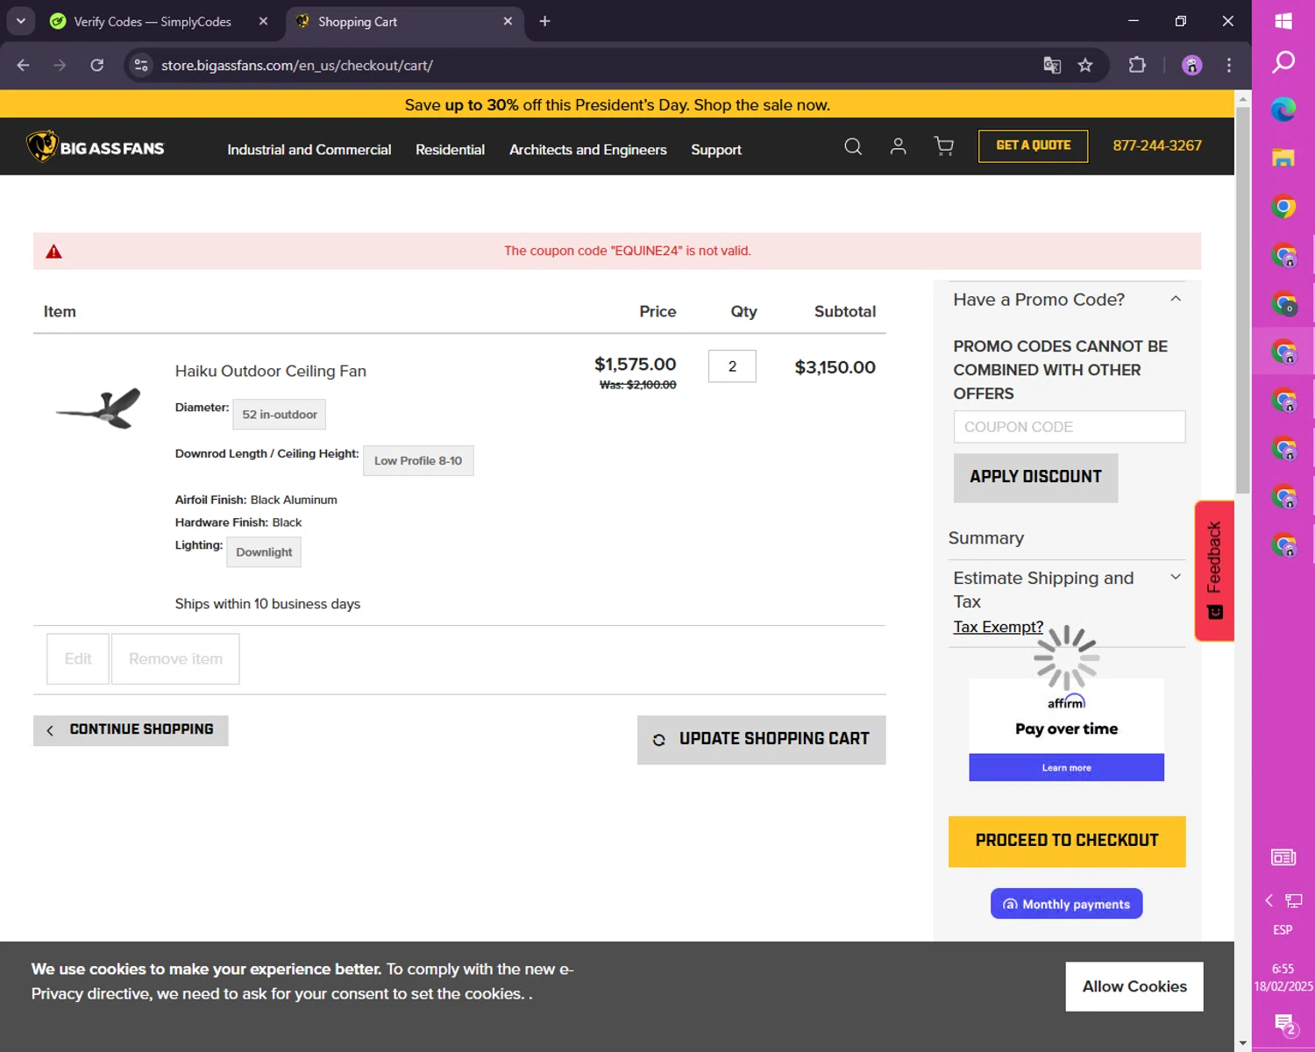Go to Big Ass Fans logo home
Viewport: 1315px width, 1052px height.
95,146
